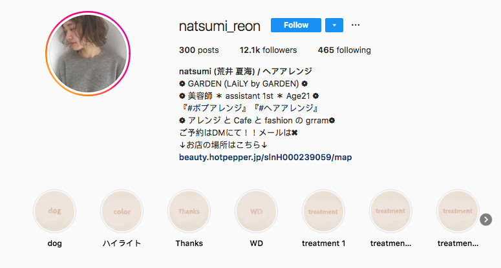
Task: Open beauty.hotpepper.jp map link
Action: click(265, 158)
